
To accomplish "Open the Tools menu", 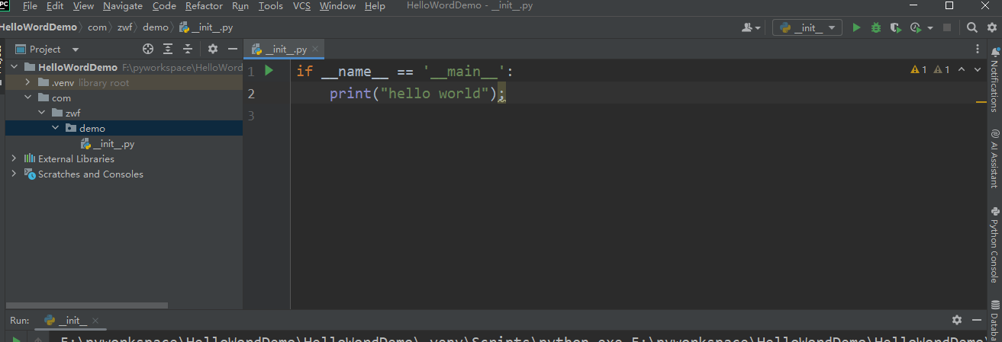I will point(271,6).
